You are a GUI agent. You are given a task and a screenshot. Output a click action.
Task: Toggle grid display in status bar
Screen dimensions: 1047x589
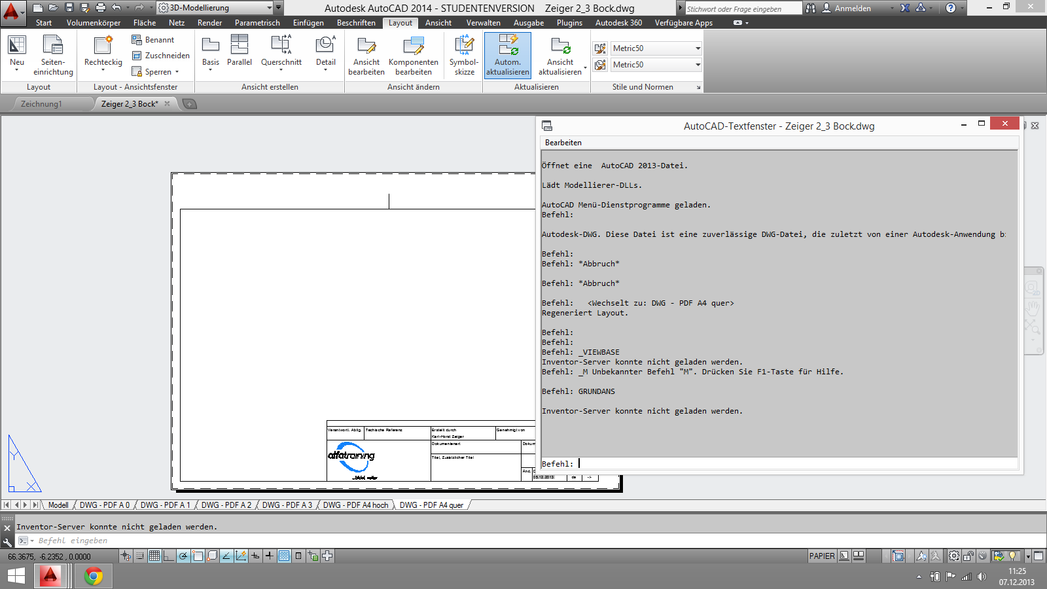coord(154,556)
